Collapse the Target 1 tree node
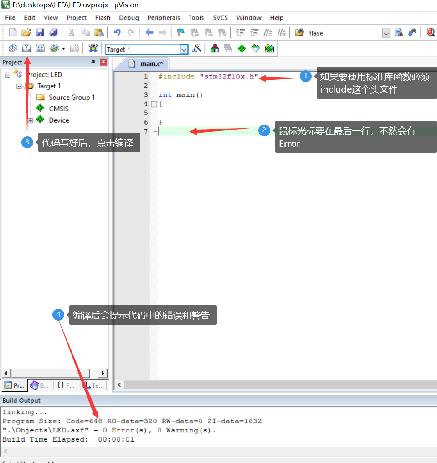 19,86
